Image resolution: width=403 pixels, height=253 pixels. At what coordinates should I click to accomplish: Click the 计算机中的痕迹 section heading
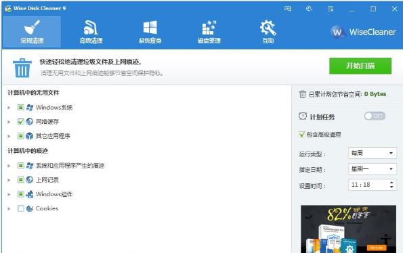(x=28, y=151)
